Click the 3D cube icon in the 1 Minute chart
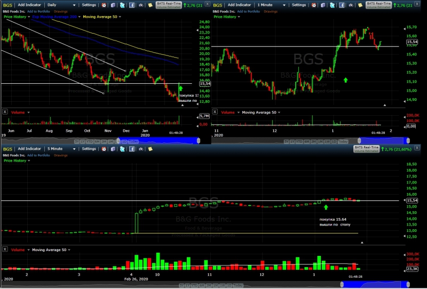 pos(323,5)
